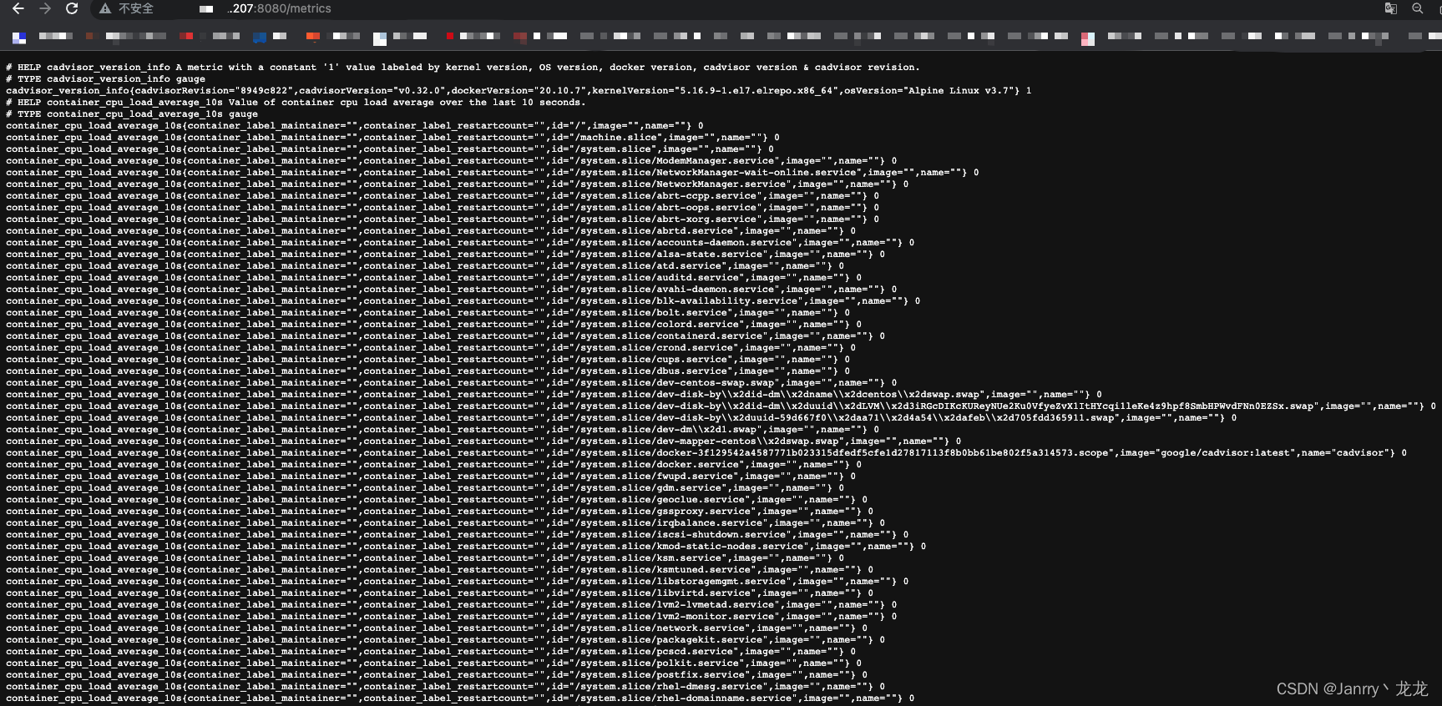Click the metric row for rhel-domainname.service
The image size is (1442, 706).
(460, 698)
